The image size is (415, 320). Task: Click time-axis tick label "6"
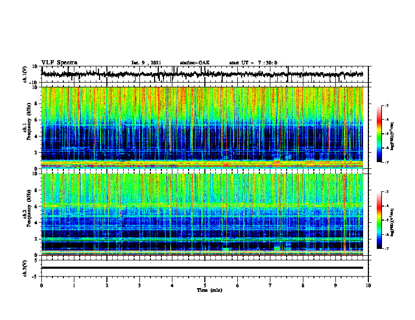click(238, 285)
